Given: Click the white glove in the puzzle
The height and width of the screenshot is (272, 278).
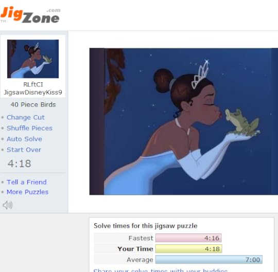Looking at the screenshot, I should [x=209, y=158].
